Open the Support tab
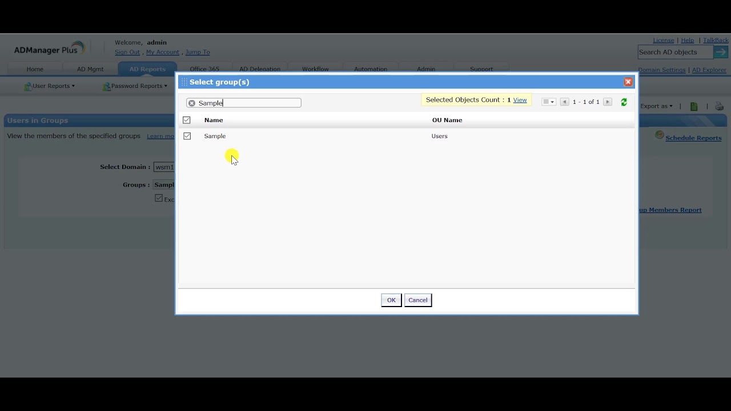 point(481,69)
